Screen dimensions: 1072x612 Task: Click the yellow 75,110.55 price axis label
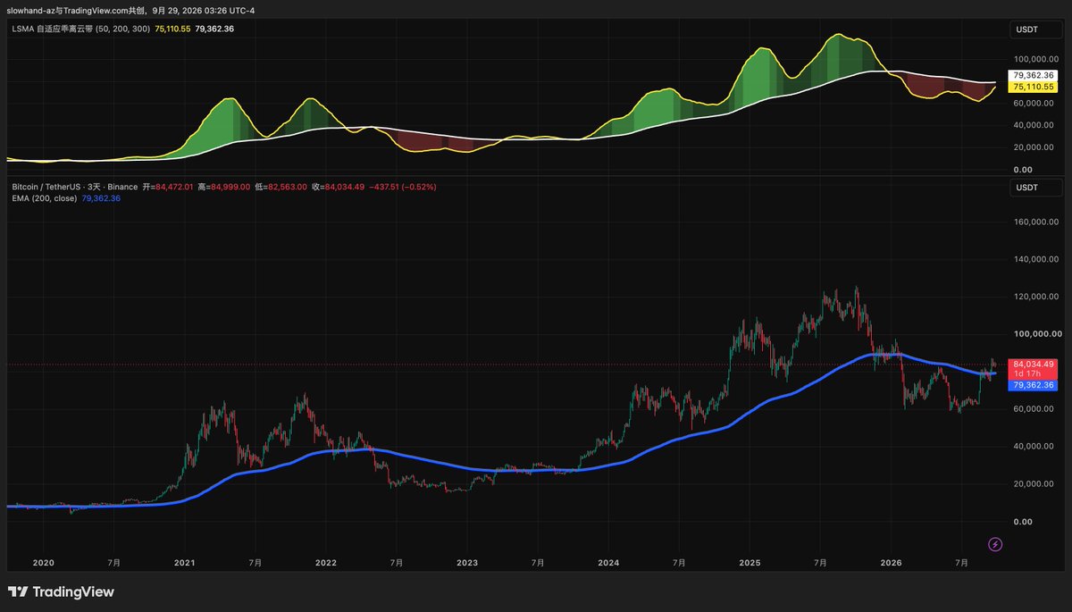[x=1033, y=88]
